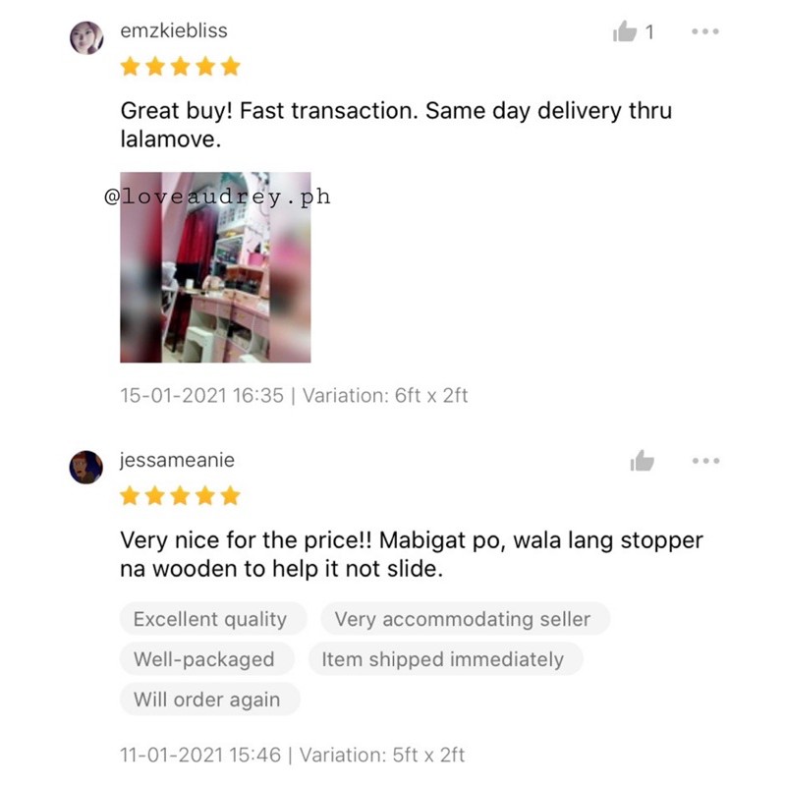Image resolution: width=786 pixels, height=786 pixels.
Task: Open more options for emzkiebliss review
Action: pyautogui.click(x=705, y=31)
